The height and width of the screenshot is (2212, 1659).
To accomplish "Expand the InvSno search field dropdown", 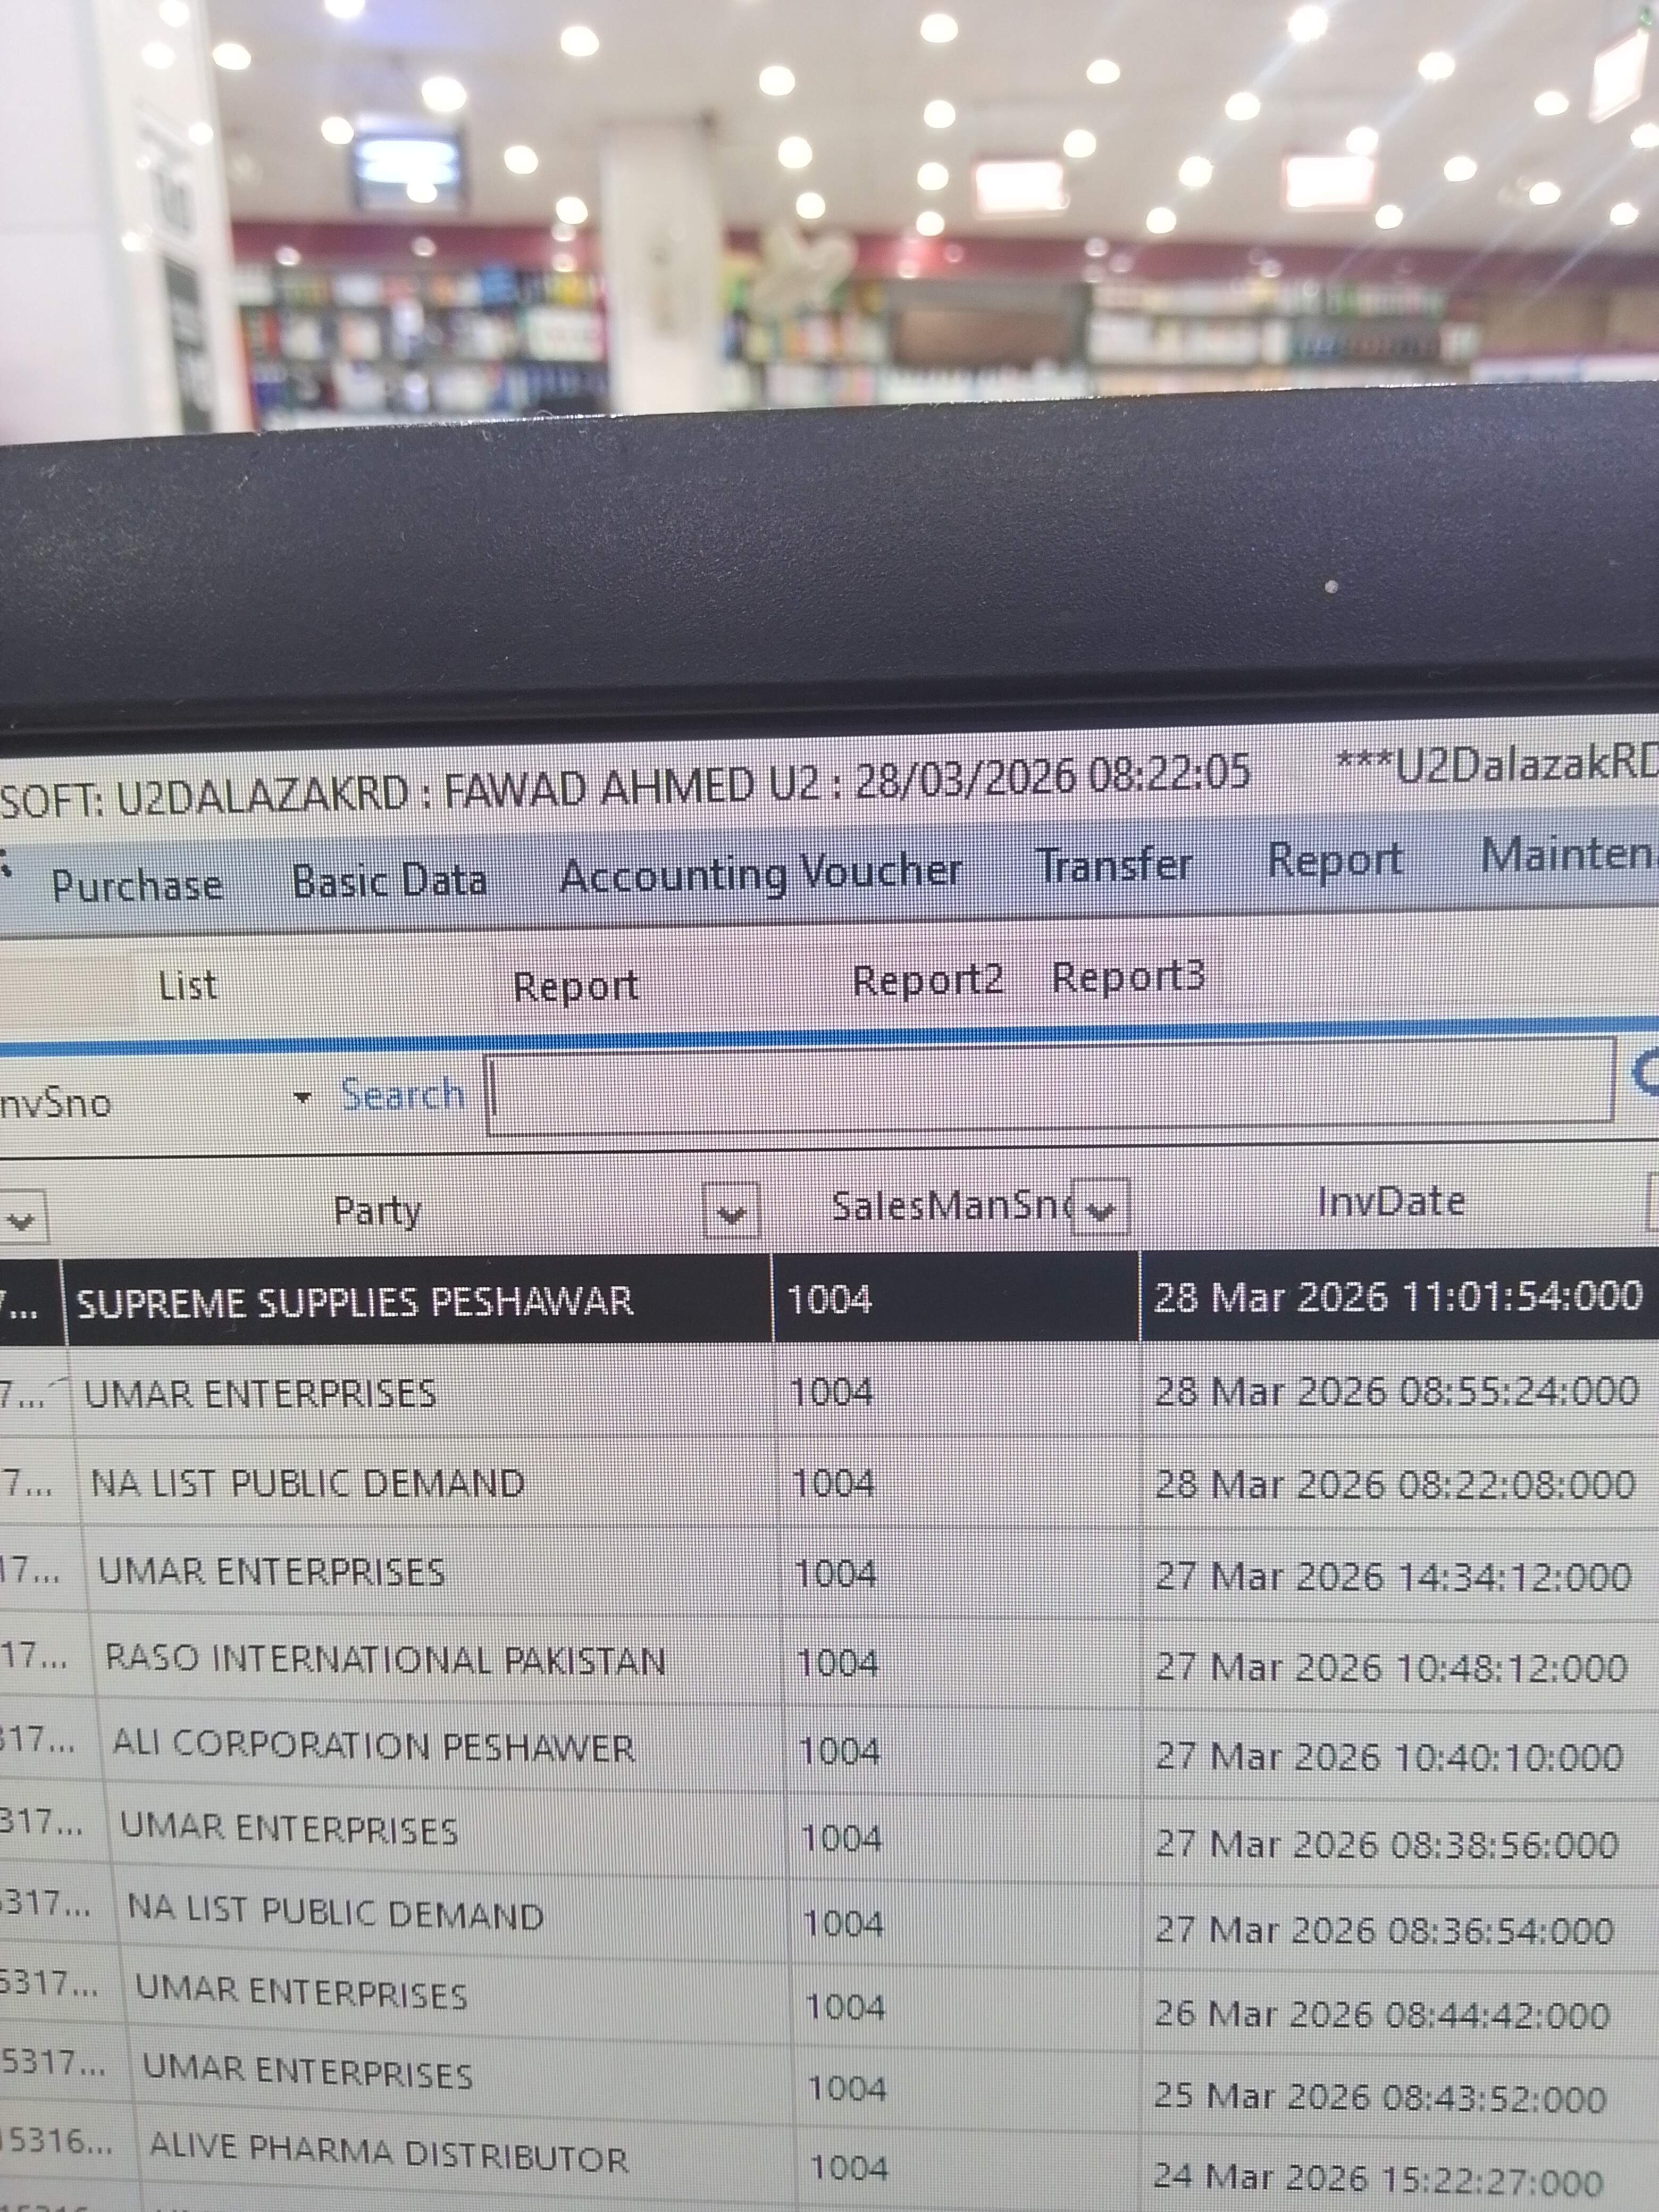I will point(302,1099).
